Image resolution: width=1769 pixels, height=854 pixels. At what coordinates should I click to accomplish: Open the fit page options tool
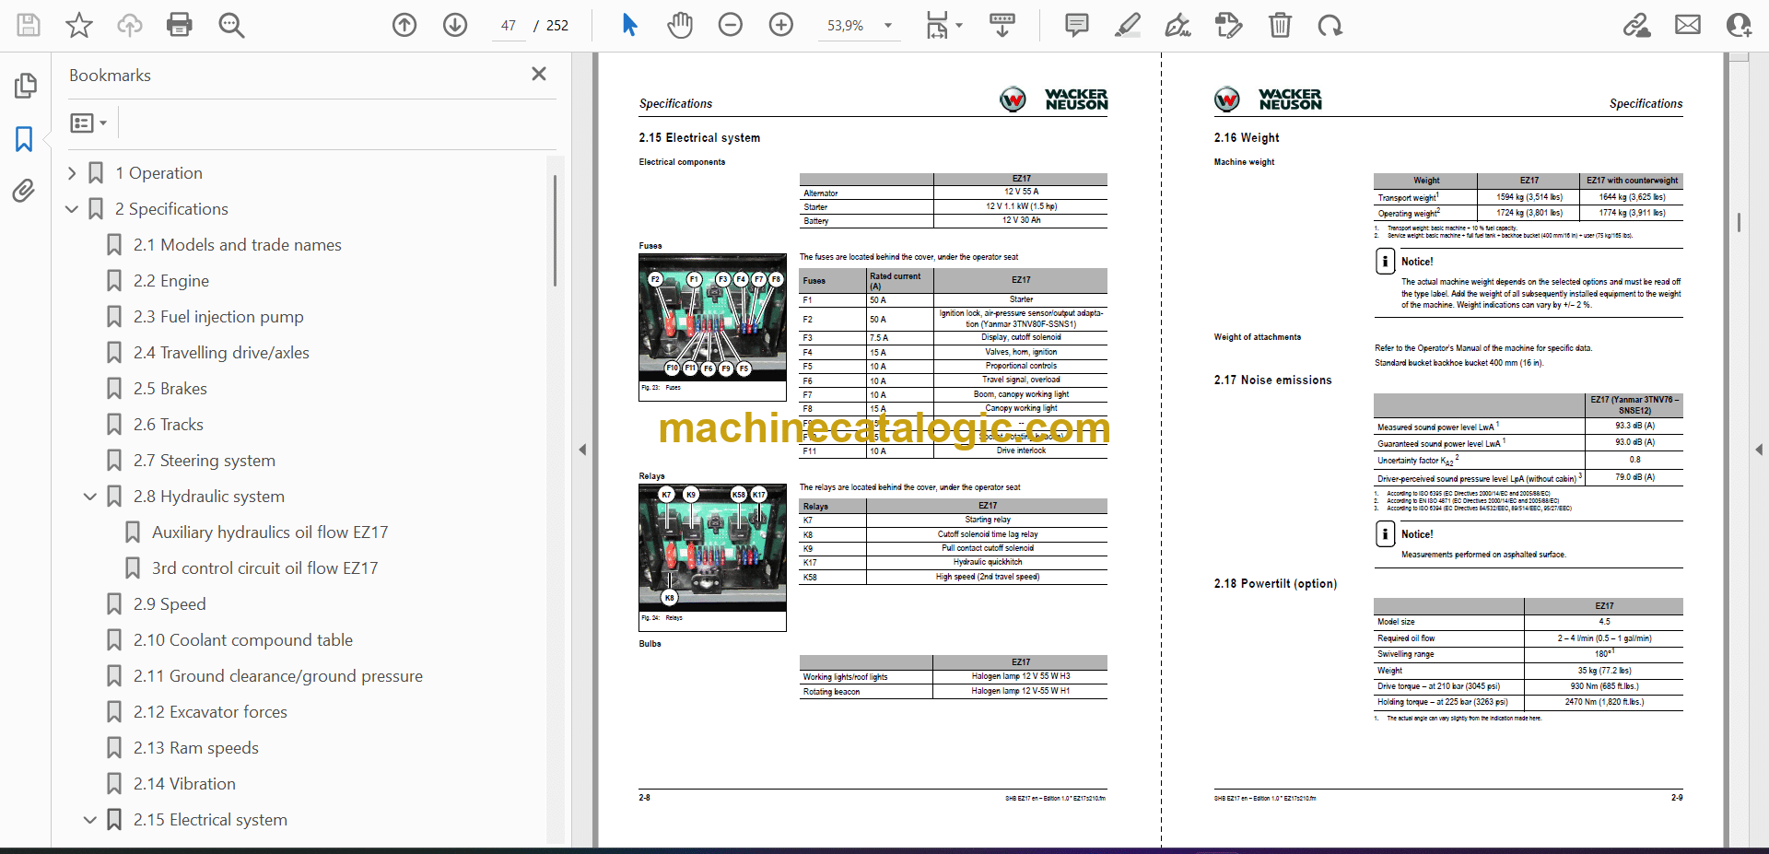click(x=943, y=25)
